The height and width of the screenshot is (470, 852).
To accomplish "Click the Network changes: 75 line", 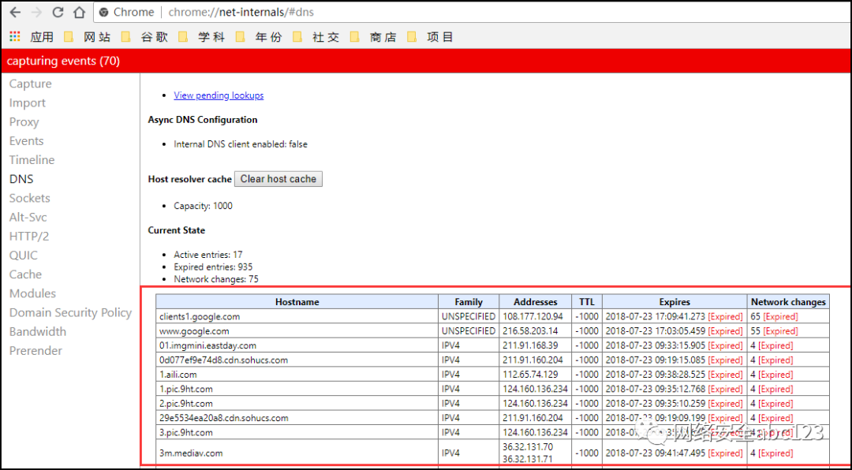I will (216, 279).
